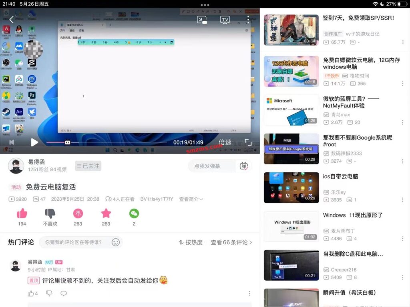Open more options for NotMyFault体验 video
The height and width of the screenshot is (307, 410).
(x=403, y=122)
